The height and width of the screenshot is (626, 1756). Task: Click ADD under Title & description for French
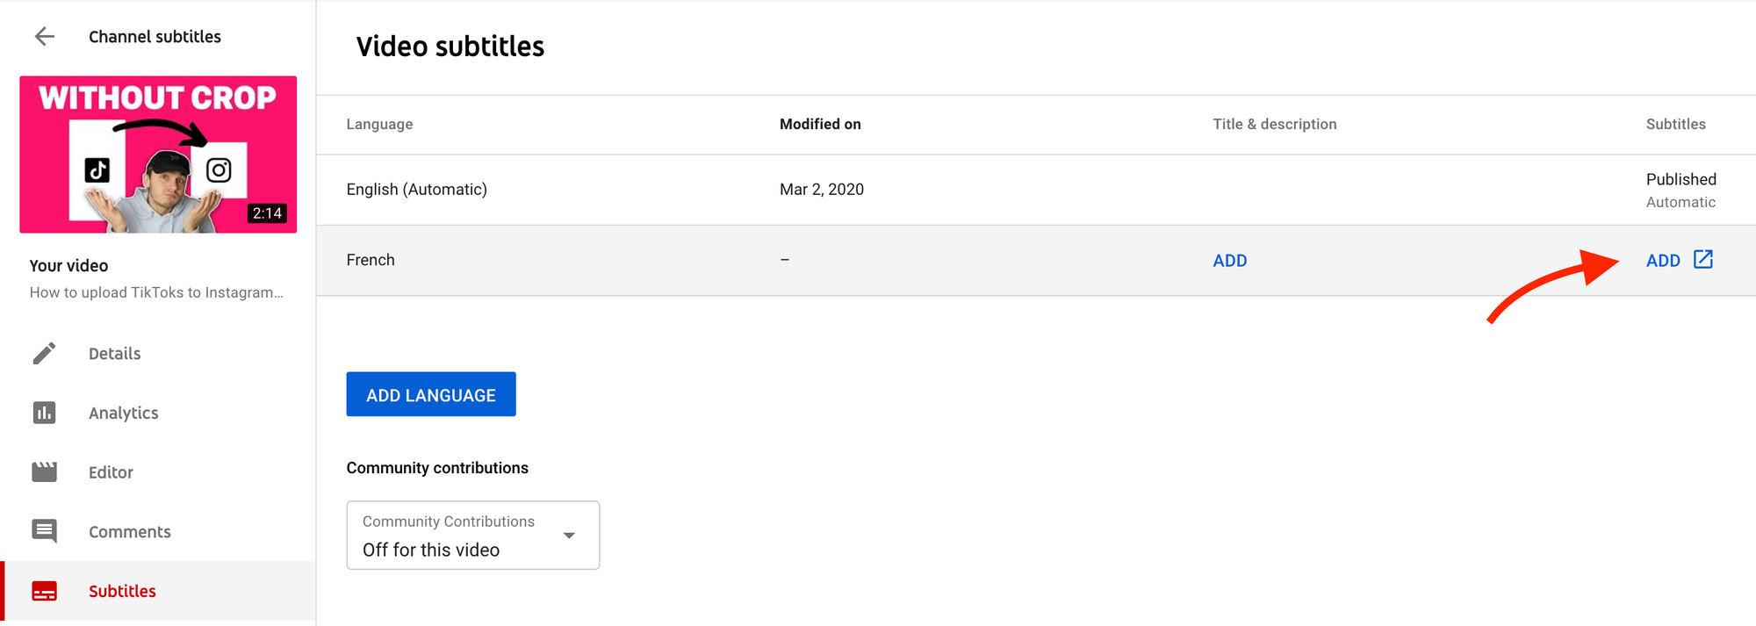1229,261
